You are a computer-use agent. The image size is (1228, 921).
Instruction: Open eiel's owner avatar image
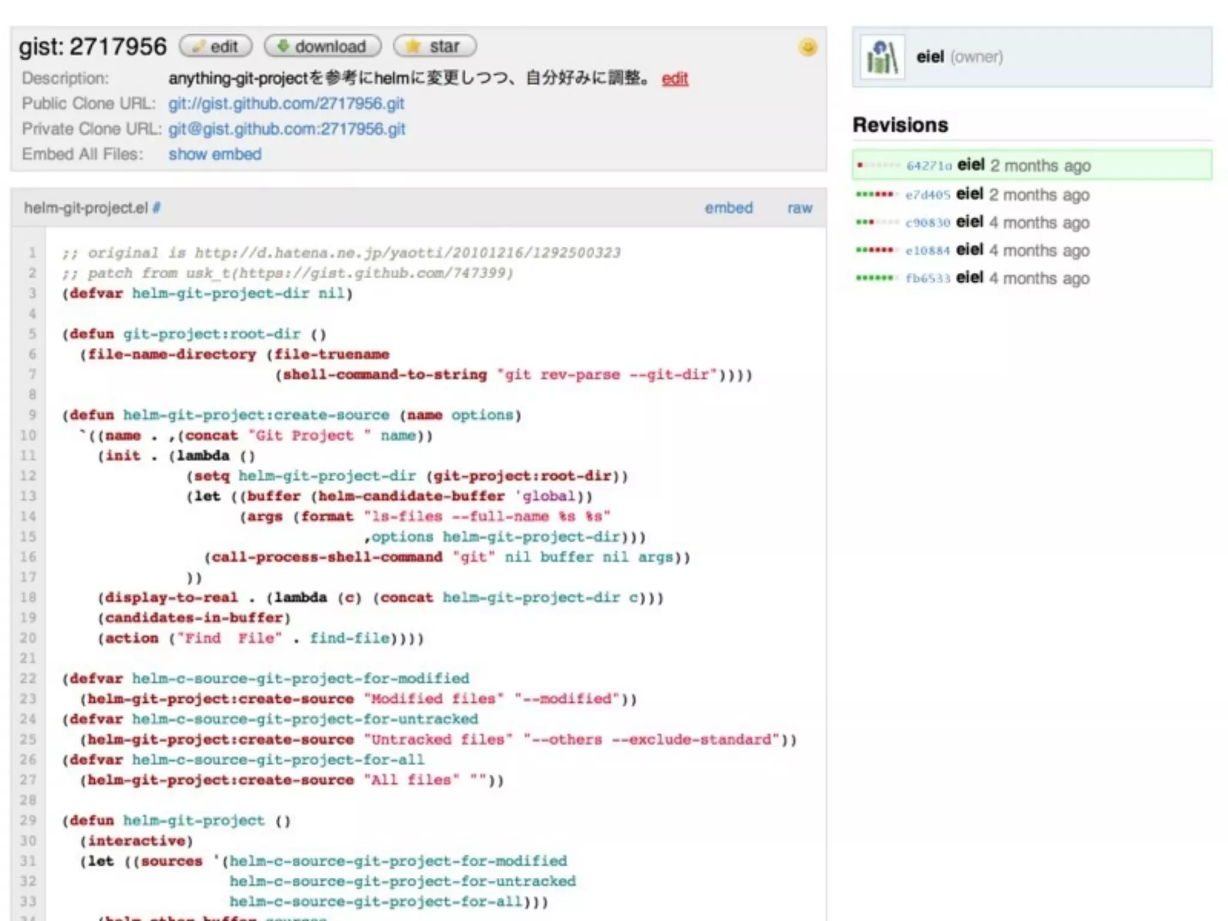[882, 57]
